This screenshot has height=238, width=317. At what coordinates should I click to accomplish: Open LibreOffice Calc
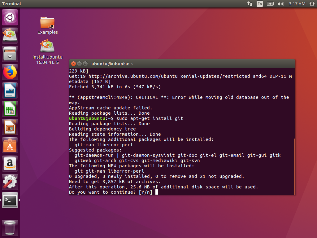pos(10,108)
